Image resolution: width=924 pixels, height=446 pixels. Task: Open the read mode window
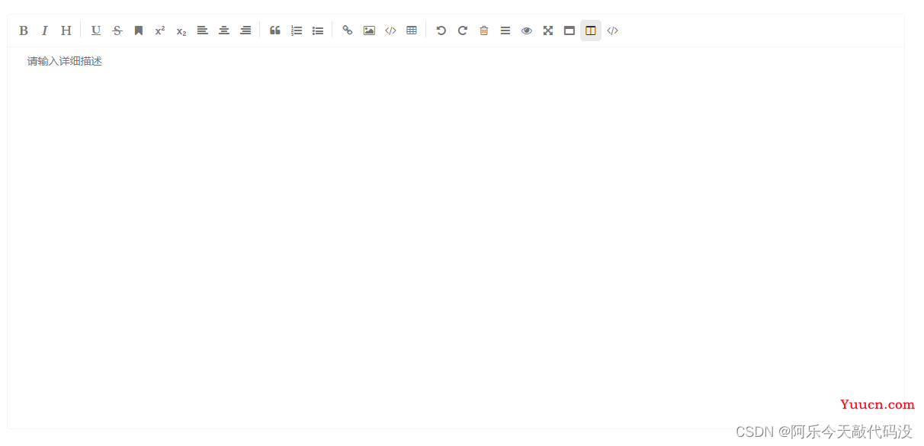569,30
